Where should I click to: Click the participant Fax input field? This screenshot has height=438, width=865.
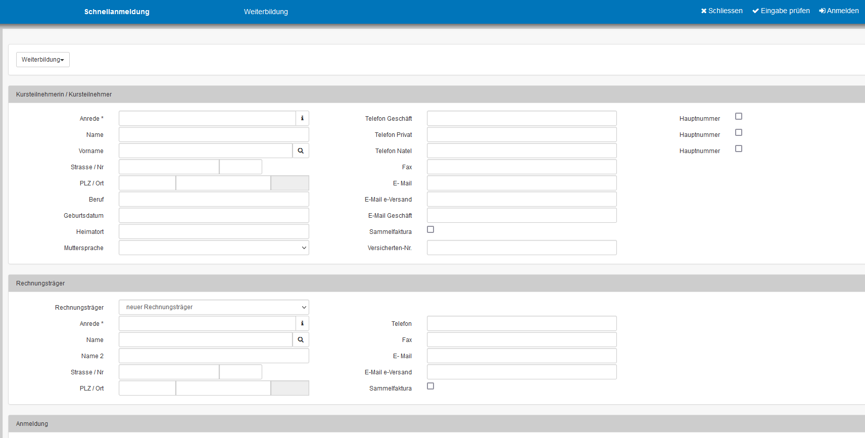521,167
